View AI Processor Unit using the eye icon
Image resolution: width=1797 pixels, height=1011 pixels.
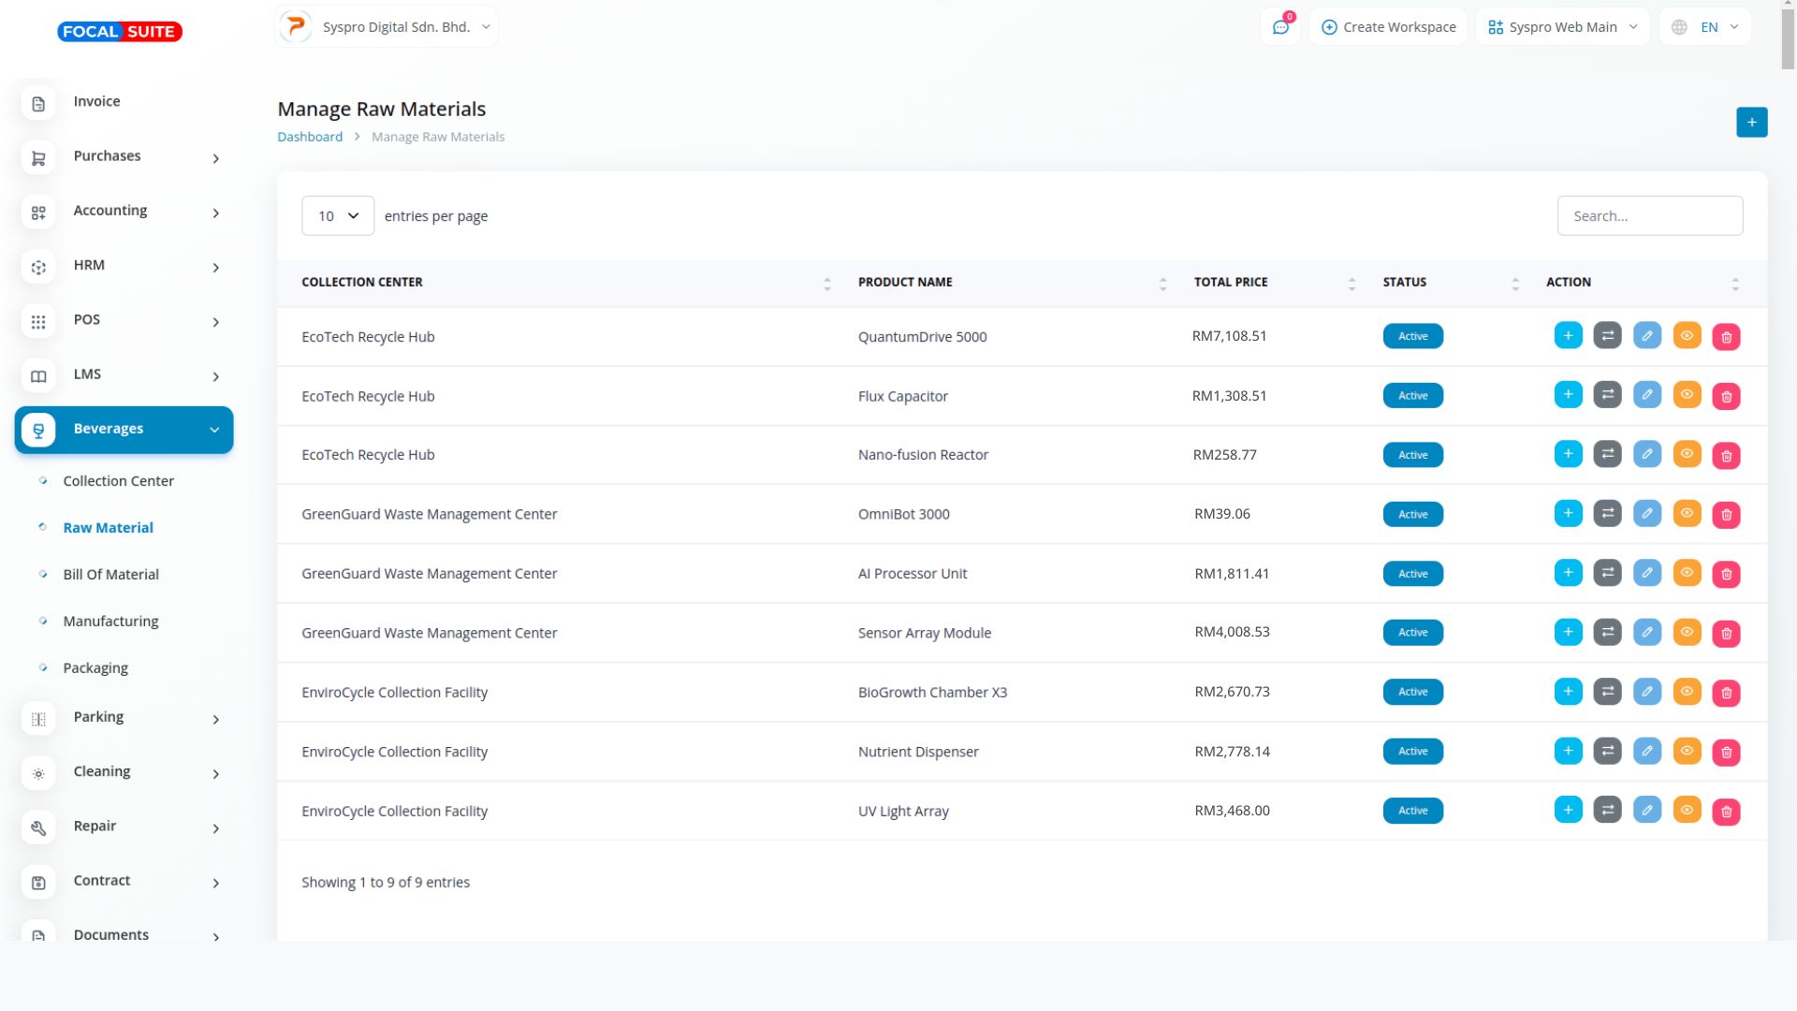(1687, 573)
